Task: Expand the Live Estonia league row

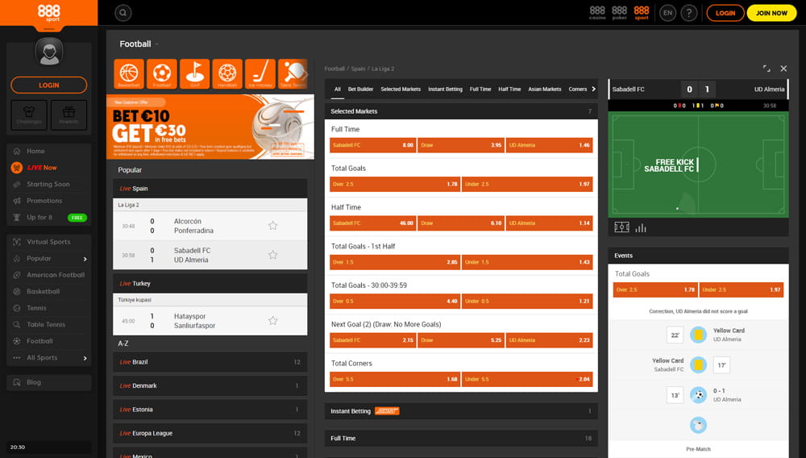Action: [x=210, y=410]
